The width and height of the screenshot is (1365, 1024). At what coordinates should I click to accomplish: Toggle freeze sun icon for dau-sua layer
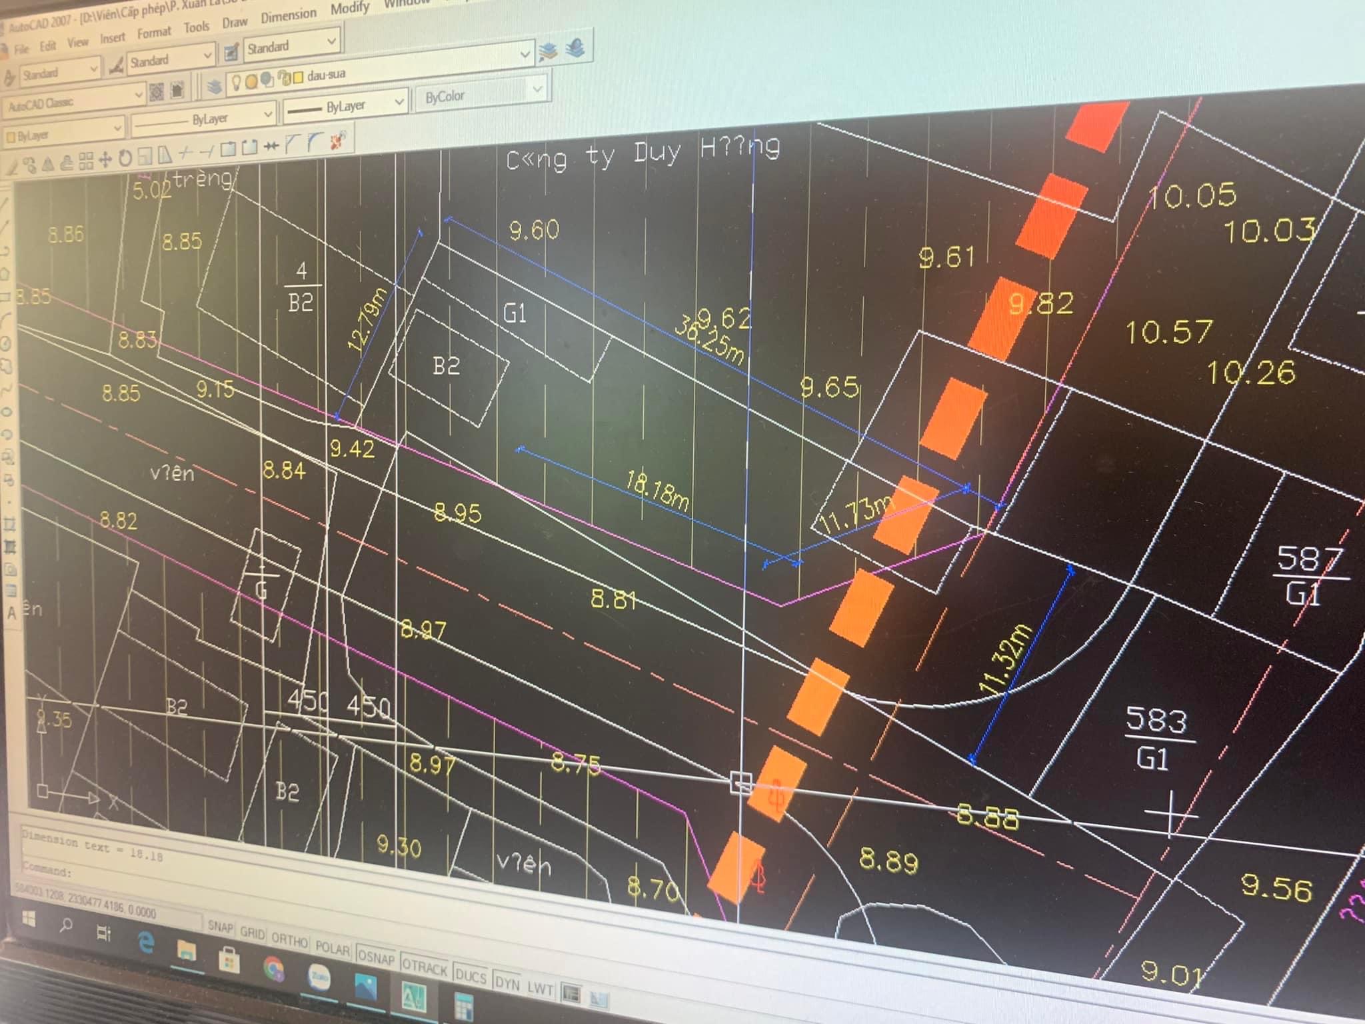pyautogui.click(x=251, y=81)
